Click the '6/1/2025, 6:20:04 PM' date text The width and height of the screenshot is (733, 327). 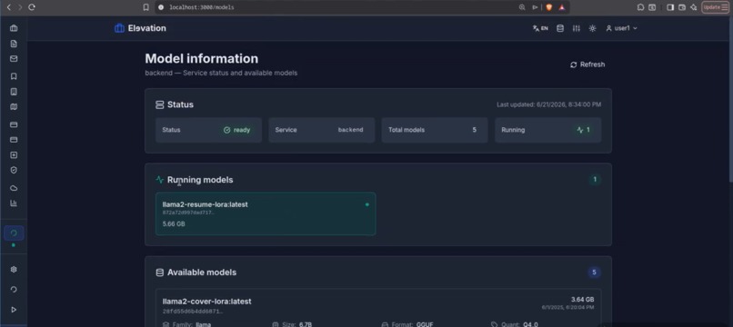[568, 307]
